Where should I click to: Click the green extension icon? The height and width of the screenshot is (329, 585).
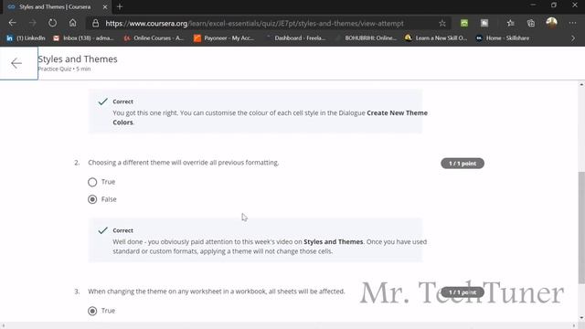464,23
